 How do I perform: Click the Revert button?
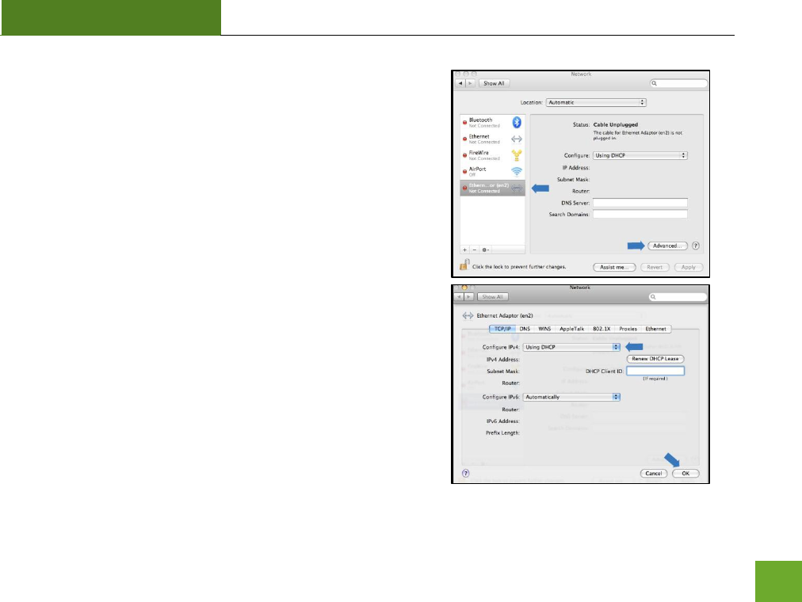pyautogui.click(x=655, y=267)
